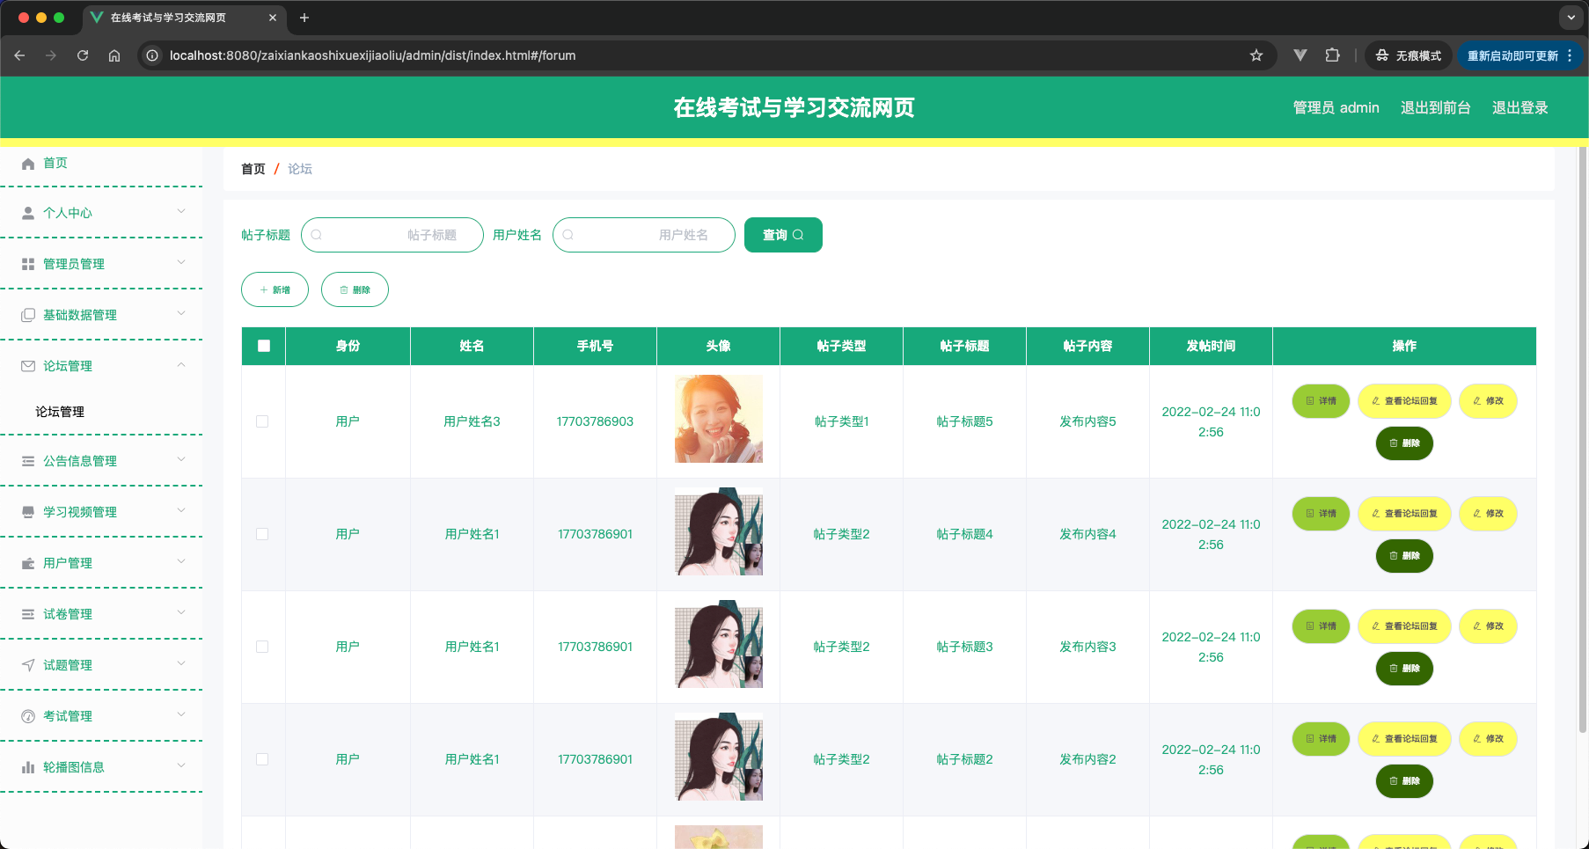Open the browser tab list dropdown arrow
The height and width of the screenshot is (849, 1589).
tap(1571, 18)
